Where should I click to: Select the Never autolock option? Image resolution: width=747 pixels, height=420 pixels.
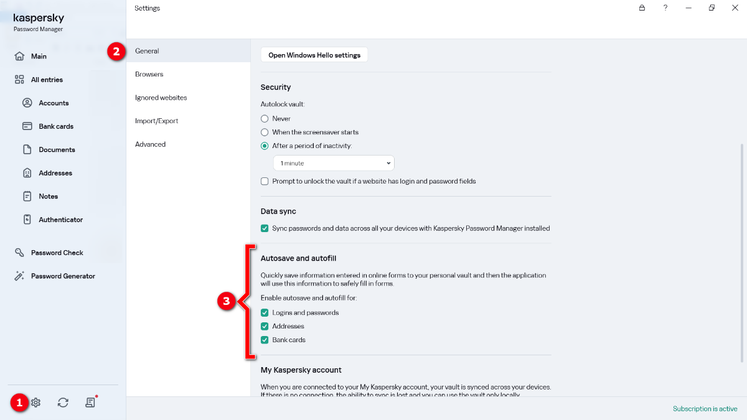tap(265, 118)
